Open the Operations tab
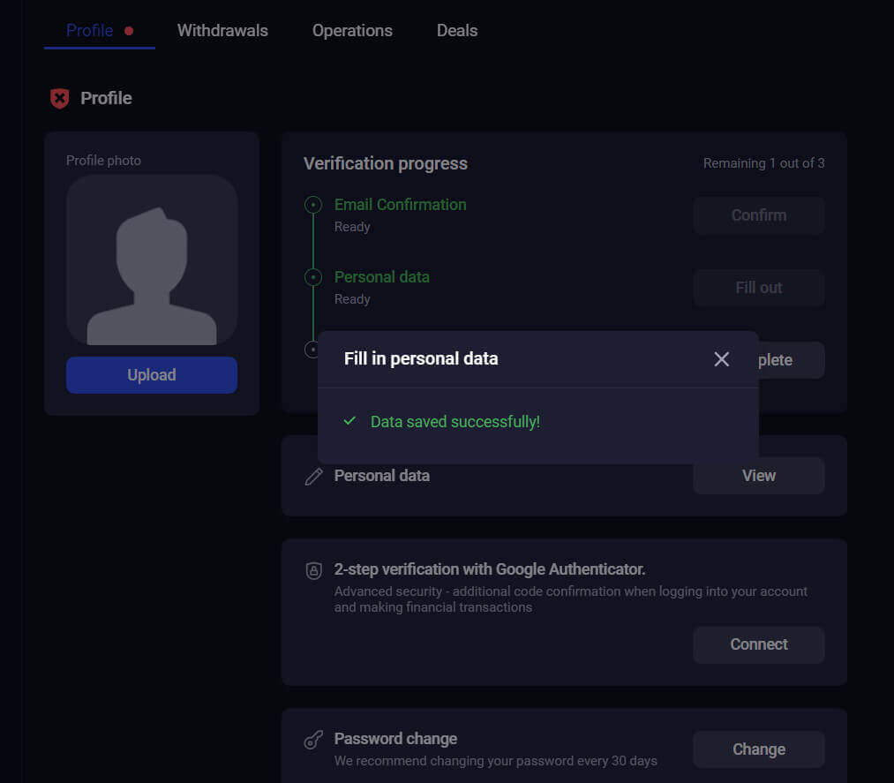 pyautogui.click(x=351, y=30)
